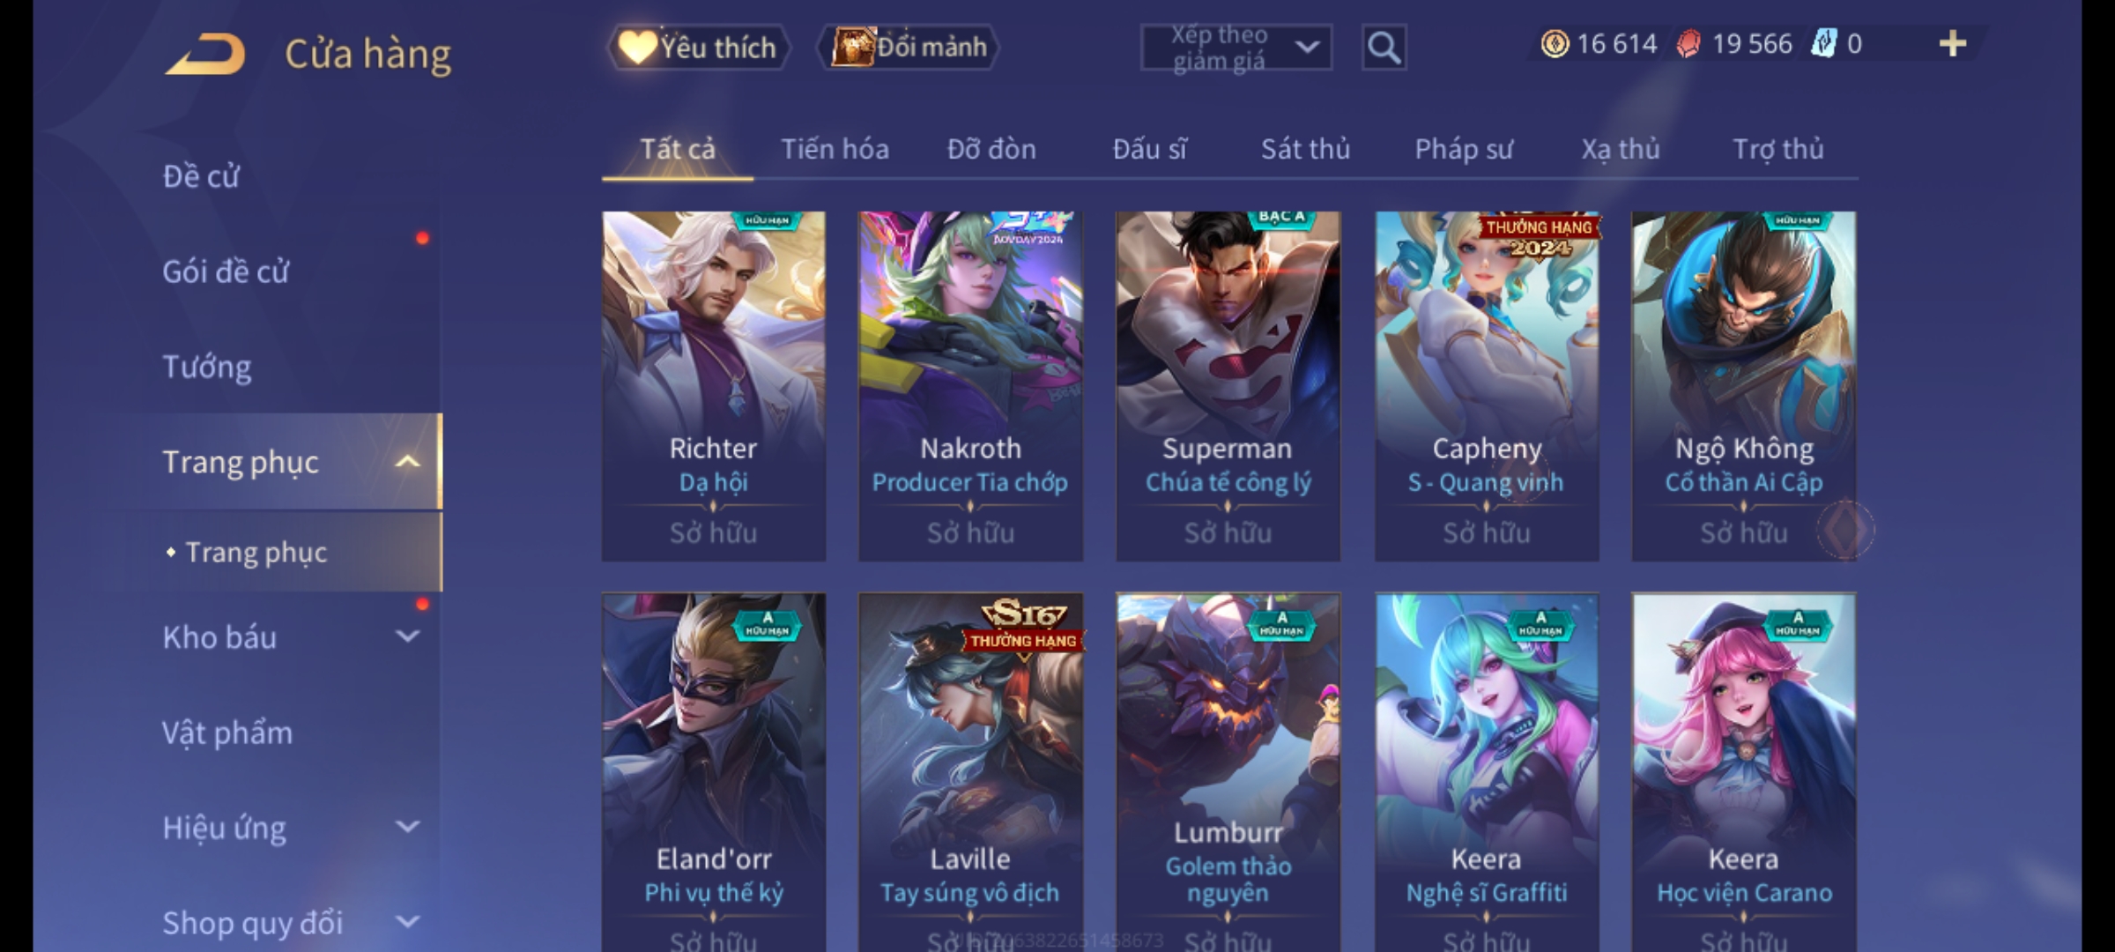Image resolution: width=2115 pixels, height=952 pixels.
Task: Expand the Kho báu sidebar section
Action: (x=407, y=636)
